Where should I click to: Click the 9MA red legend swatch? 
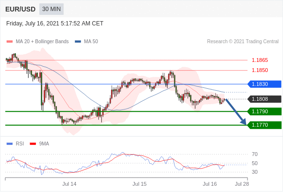[33, 144]
